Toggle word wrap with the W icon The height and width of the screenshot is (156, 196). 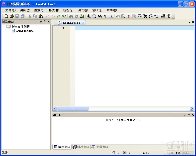tap(100, 16)
